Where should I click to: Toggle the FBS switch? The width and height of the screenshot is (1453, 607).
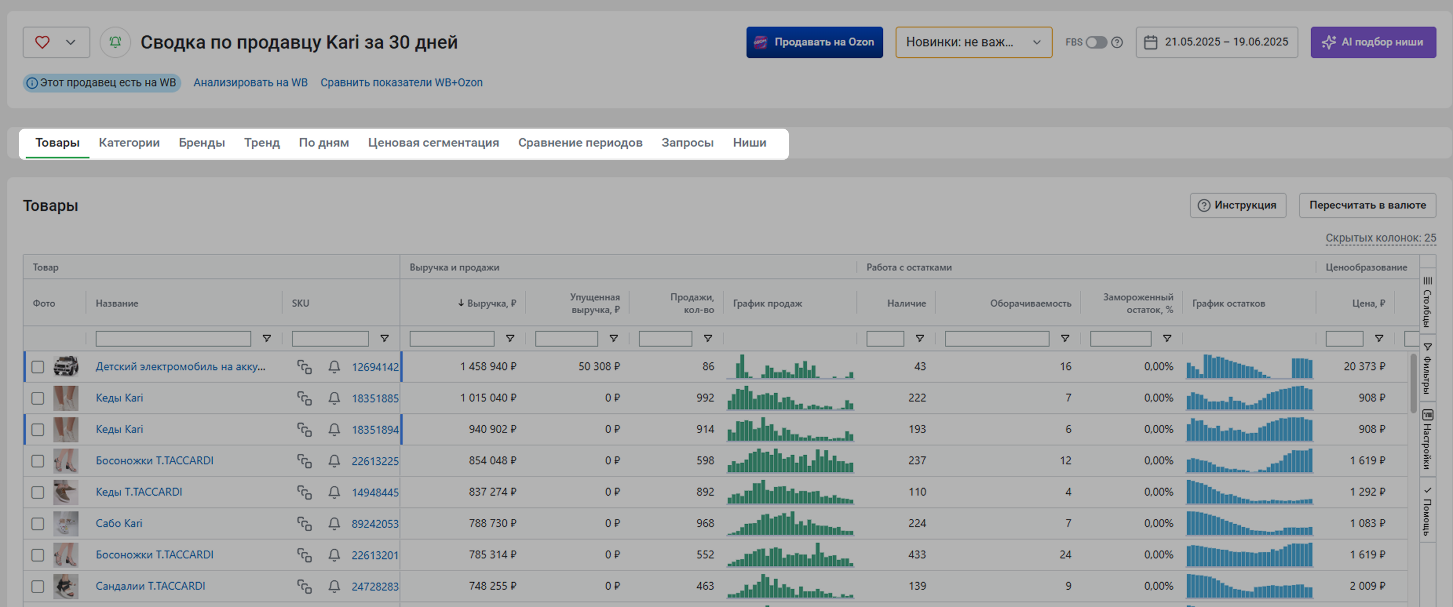pyautogui.click(x=1096, y=42)
